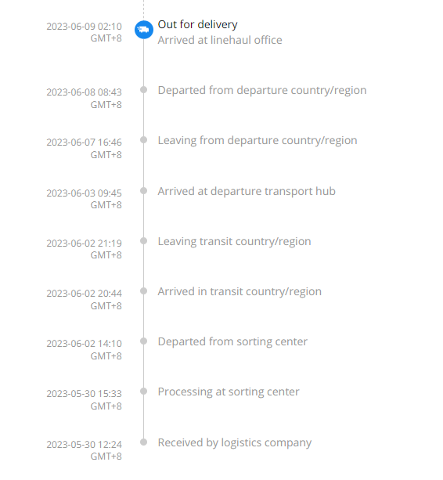The width and height of the screenshot is (443, 480).
Task: Click dot beside 'Arrived in transit country/region'
Action: (143, 291)
